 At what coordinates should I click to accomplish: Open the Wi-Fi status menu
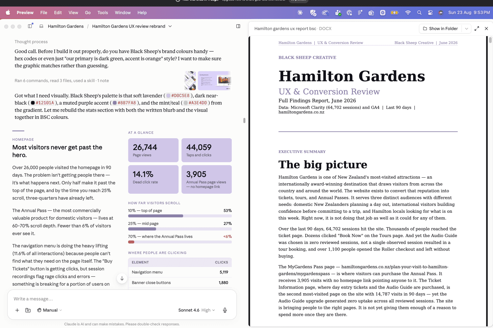408,12
